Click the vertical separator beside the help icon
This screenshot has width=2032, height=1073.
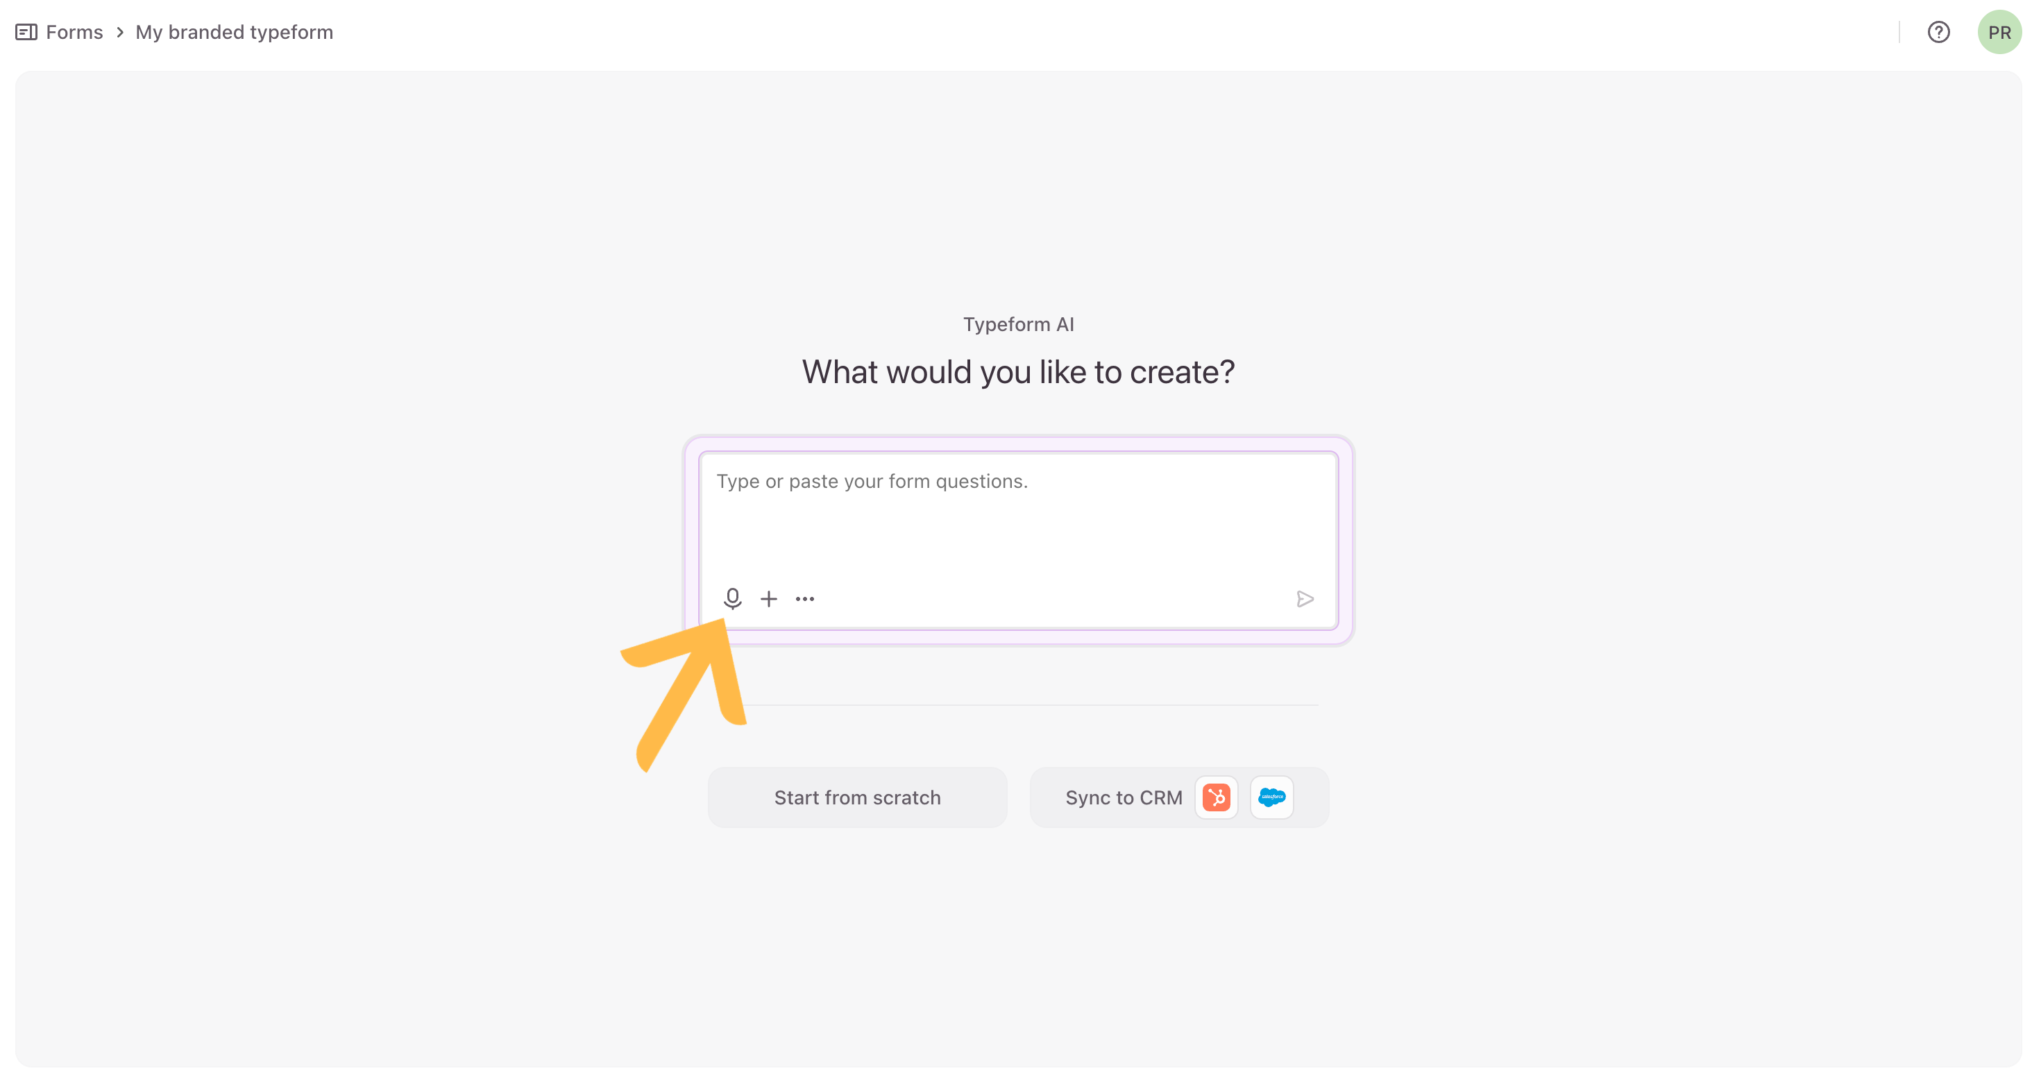[x=1899, y=33]
